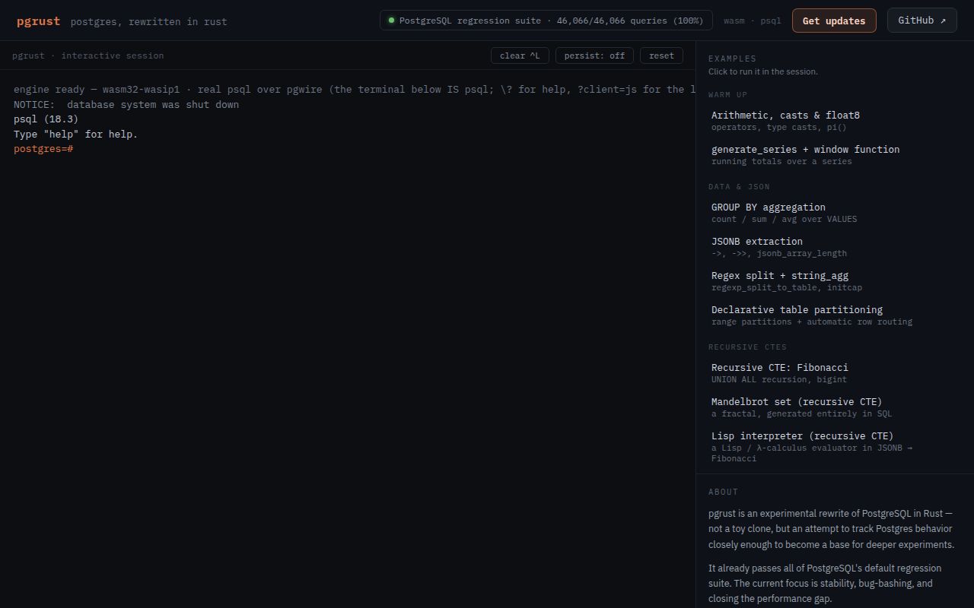Viewport: 974px width, 608px height.
Task: Click 'range partitions + automatic row routing' description
Action: [812, 322]
